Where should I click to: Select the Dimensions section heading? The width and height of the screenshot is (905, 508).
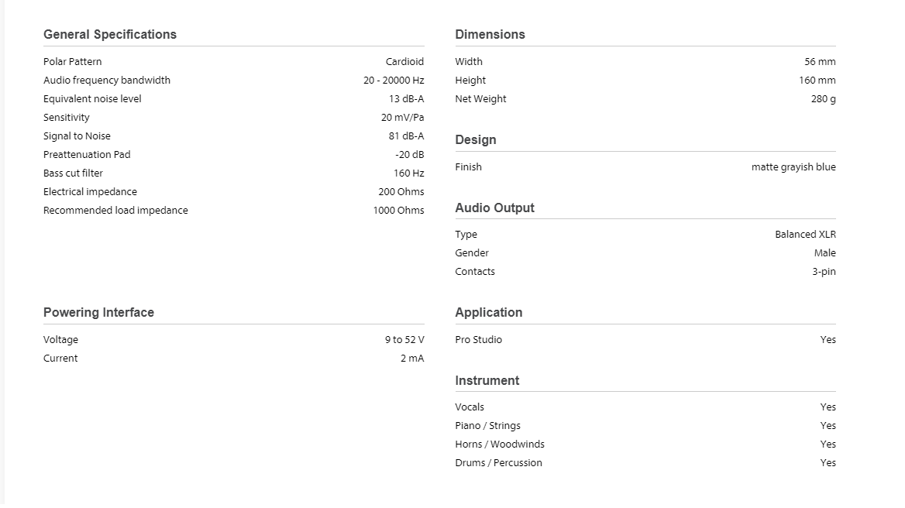(490, 34)
